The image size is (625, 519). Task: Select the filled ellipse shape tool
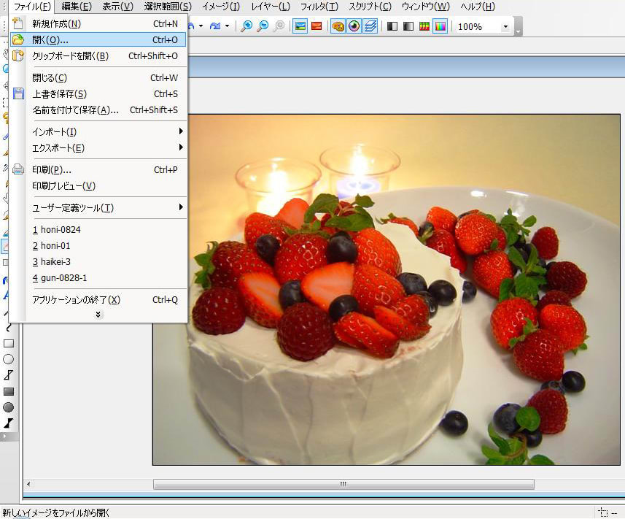tap(9, 407)
